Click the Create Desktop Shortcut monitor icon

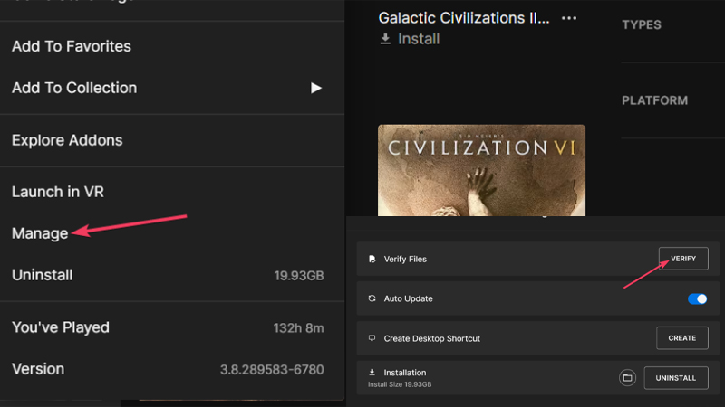pyautogui.click(x=372, y=338)
